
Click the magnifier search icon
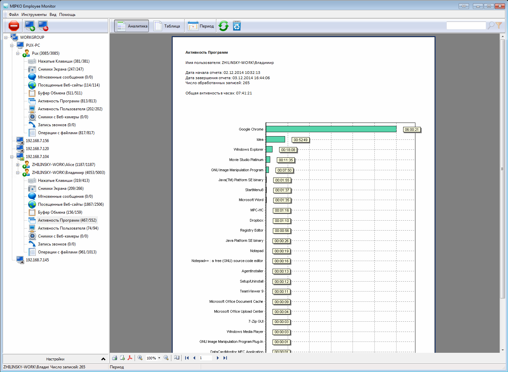pos(491,26)
